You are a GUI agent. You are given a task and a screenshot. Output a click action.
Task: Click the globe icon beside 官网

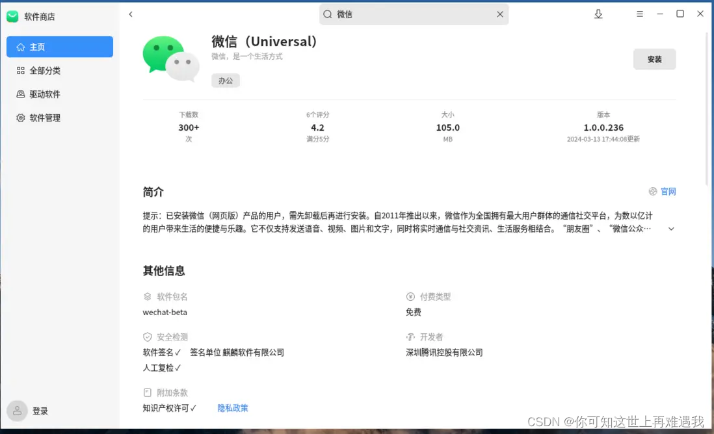pos(653,192)
